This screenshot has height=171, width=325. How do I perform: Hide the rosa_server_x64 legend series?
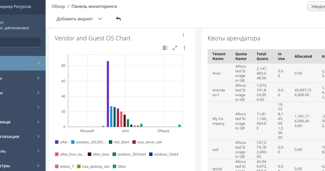[147, 142]
